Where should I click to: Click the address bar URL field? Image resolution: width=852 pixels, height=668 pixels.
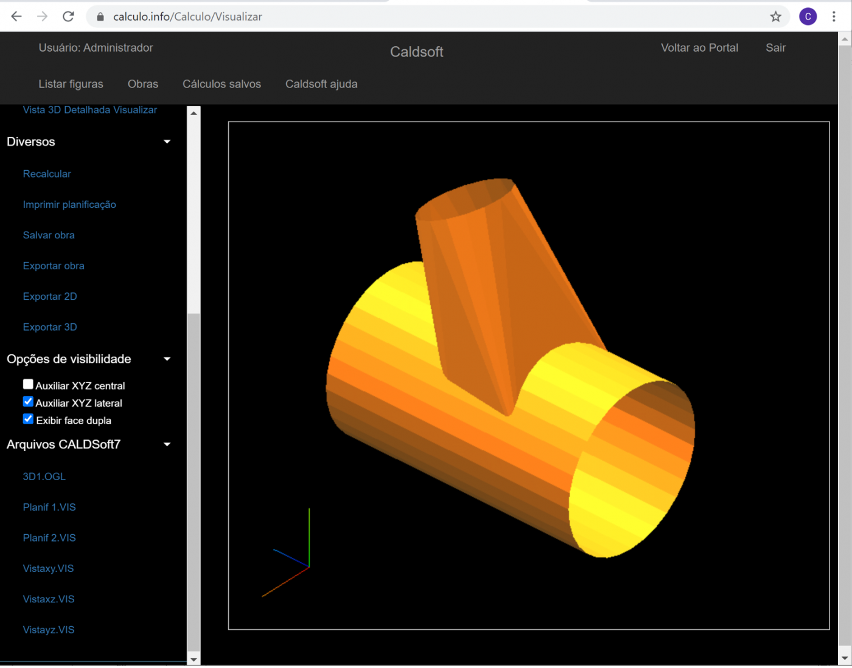[x=426, y=16]
